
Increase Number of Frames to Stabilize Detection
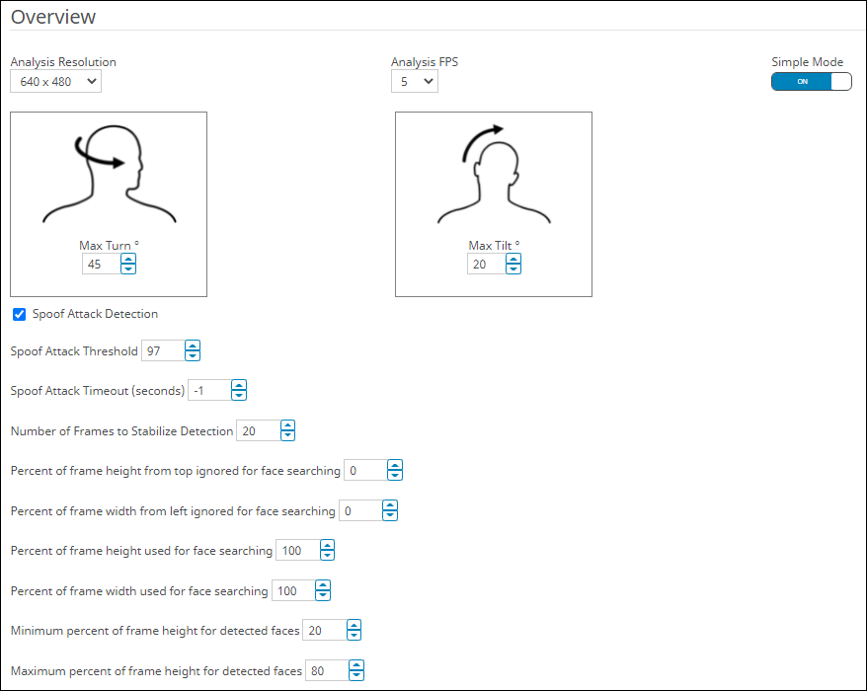(x=287, y=425)
